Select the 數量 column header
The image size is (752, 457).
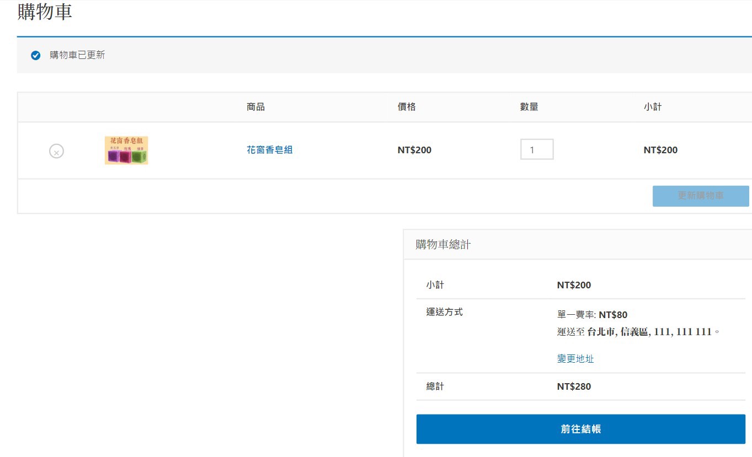(x=529, y=107)
